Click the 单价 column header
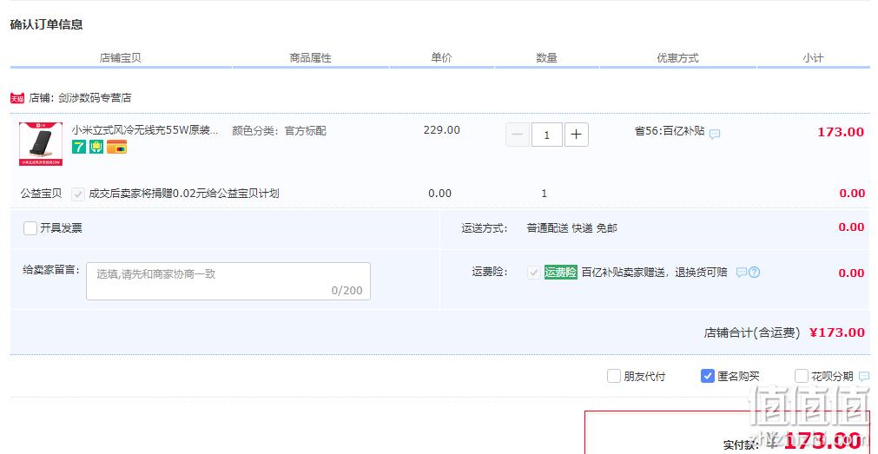The image size is (878, 454). tap(441, 57)
